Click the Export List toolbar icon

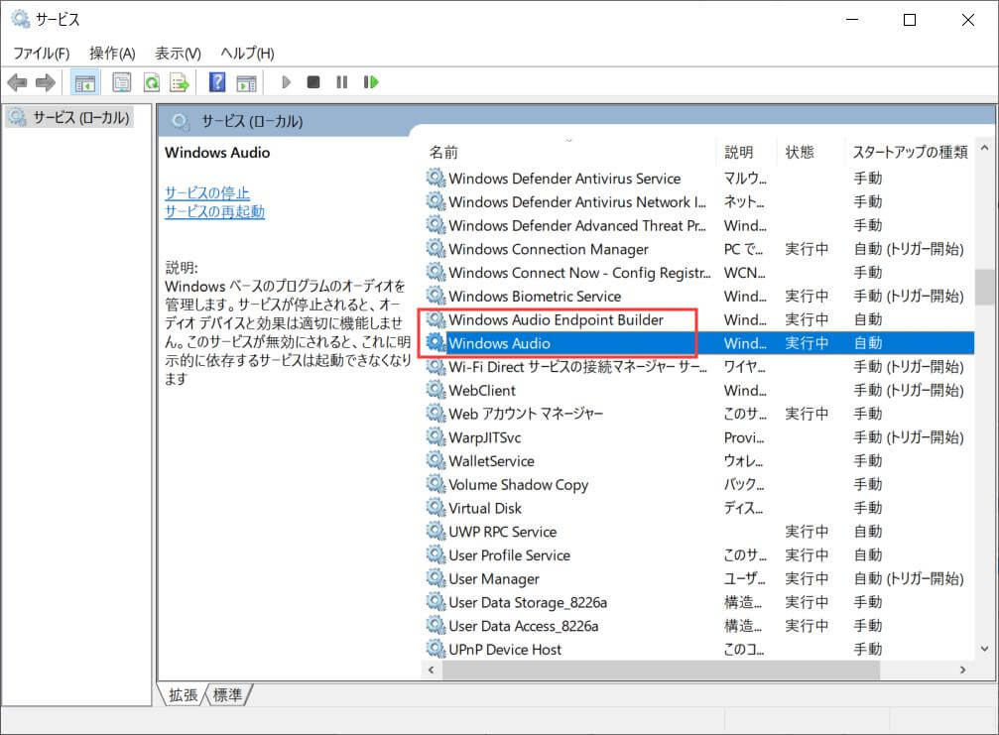click(x=180, y=82)
